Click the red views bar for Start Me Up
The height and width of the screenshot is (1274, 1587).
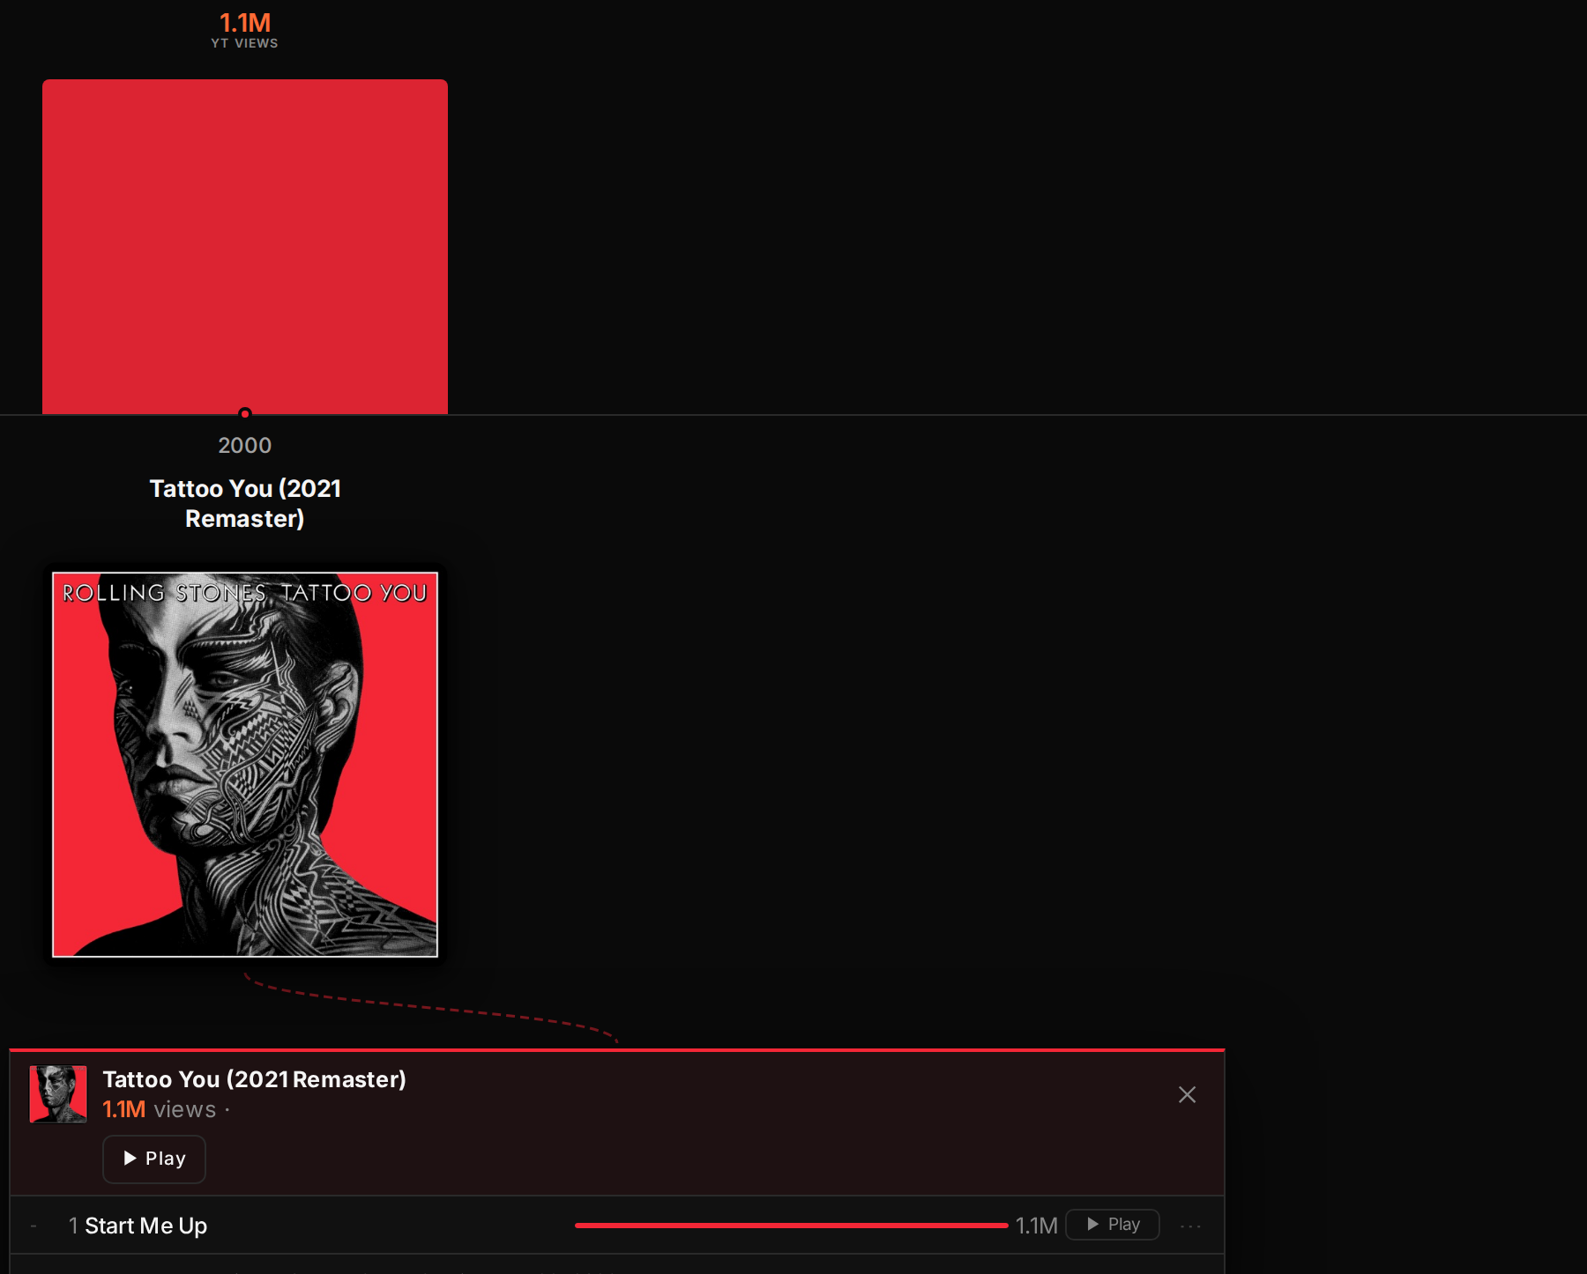(x=791, y=1226)
